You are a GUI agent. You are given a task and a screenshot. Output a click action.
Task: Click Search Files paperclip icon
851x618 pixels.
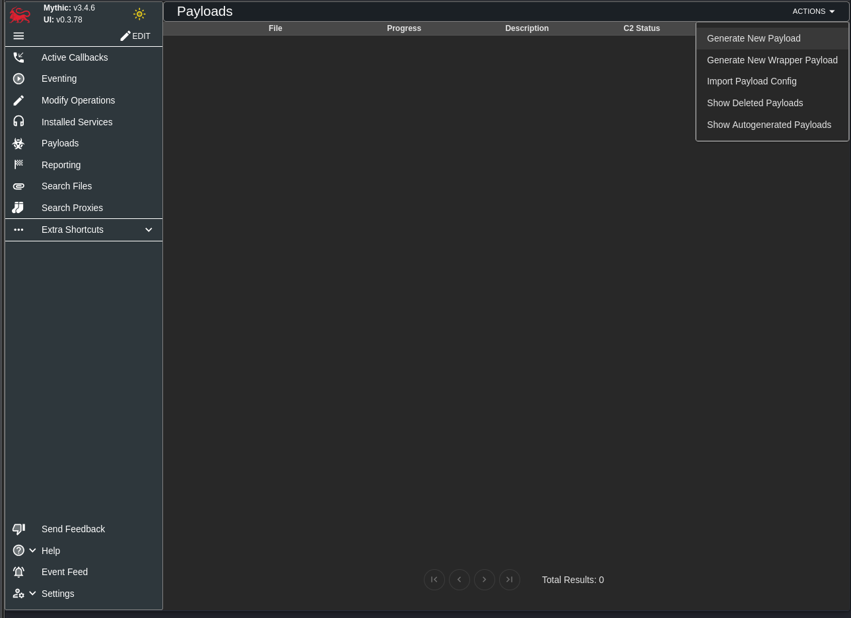(x=18, y=187)
